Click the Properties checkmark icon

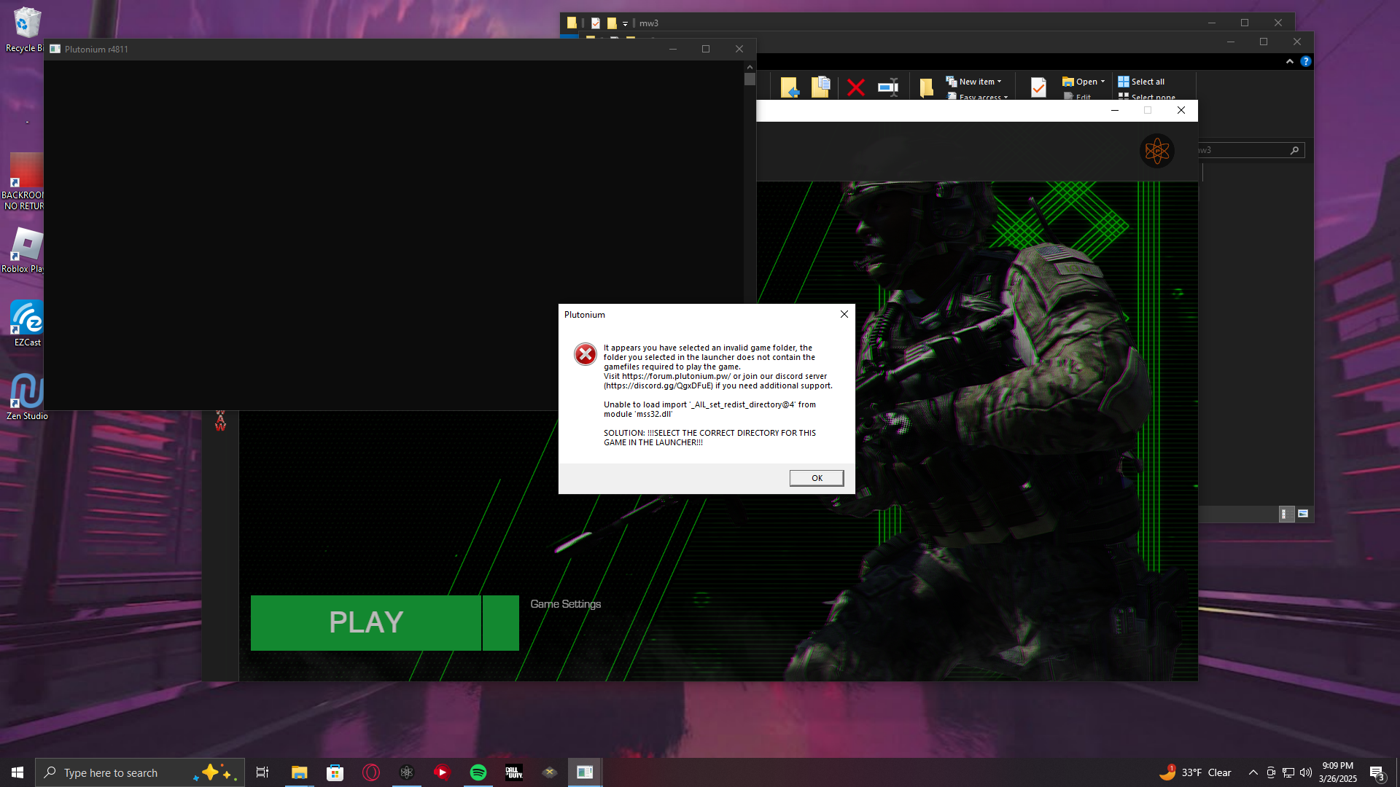tap(1038, 87)
